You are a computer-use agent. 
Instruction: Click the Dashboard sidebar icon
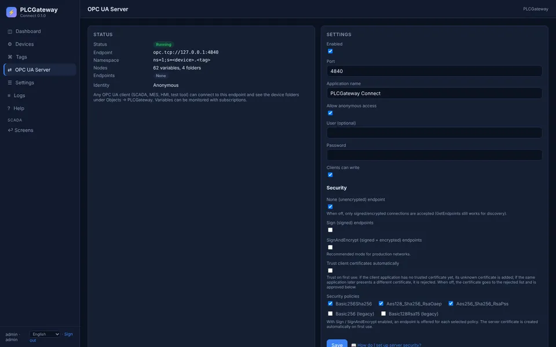pyautogui.click(x=10, y=31)
